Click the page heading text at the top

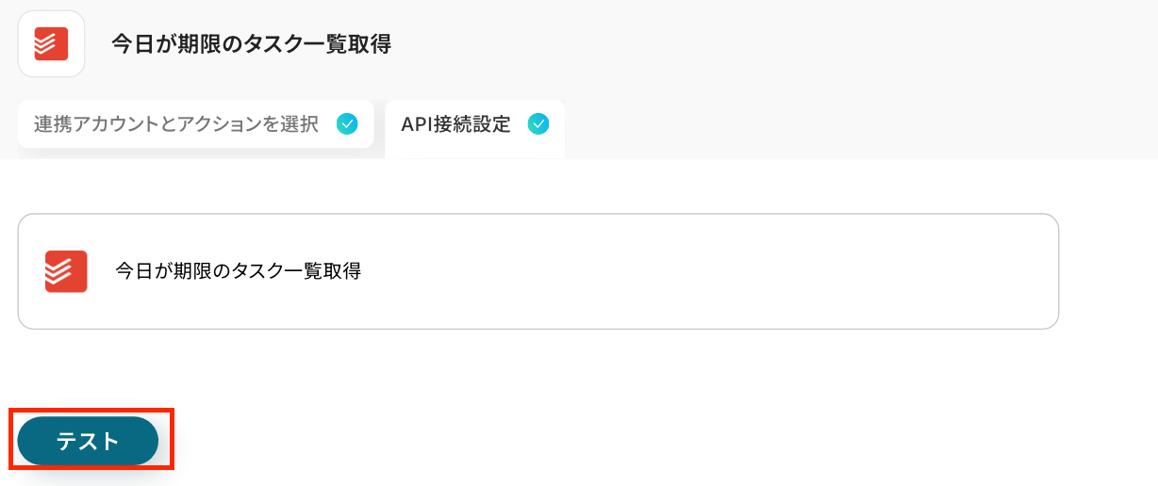click(x=251, y=44)
